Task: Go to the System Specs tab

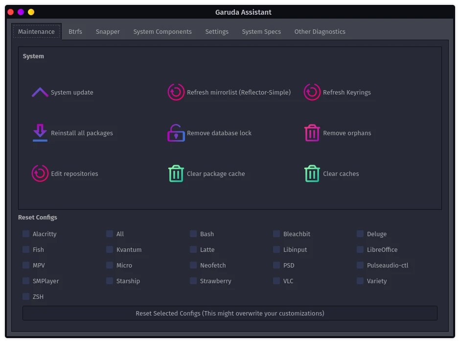Action: pos(261,31)
